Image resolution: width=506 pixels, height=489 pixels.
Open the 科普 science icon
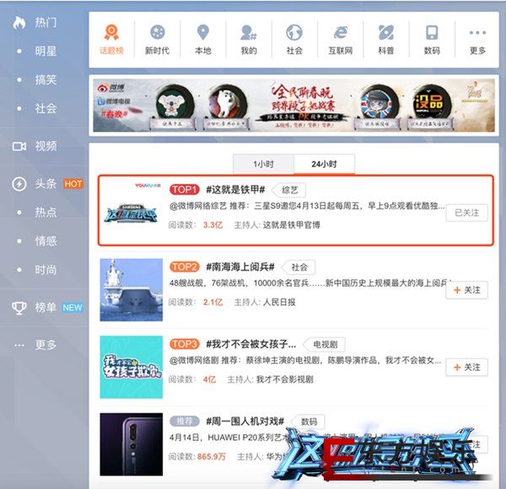(385, 34)
